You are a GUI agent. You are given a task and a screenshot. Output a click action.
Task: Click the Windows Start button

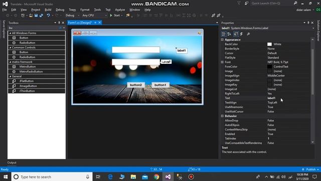[x=6, y=176]
